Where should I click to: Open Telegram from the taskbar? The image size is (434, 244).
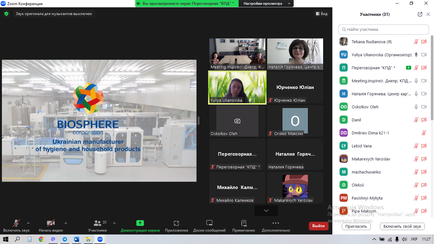click(x=64, y=239)
